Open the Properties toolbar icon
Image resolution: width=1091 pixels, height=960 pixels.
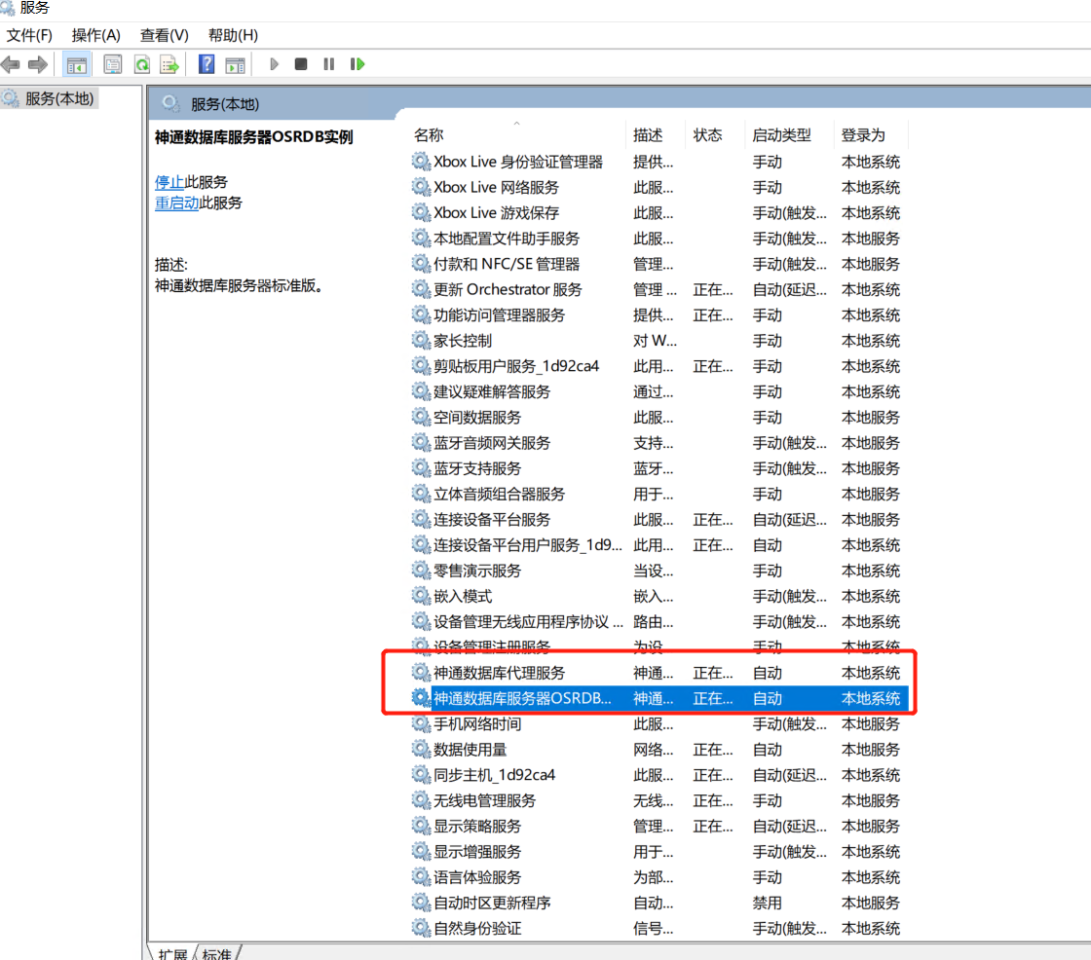pyautogui.click(x=113, y=64)
